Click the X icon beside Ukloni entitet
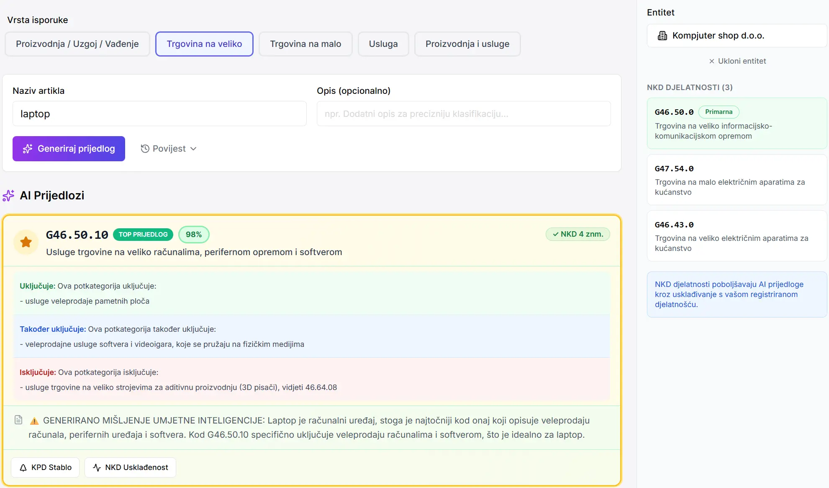The width and height of the screenshot is (829, 488). [x=711, y=61]
